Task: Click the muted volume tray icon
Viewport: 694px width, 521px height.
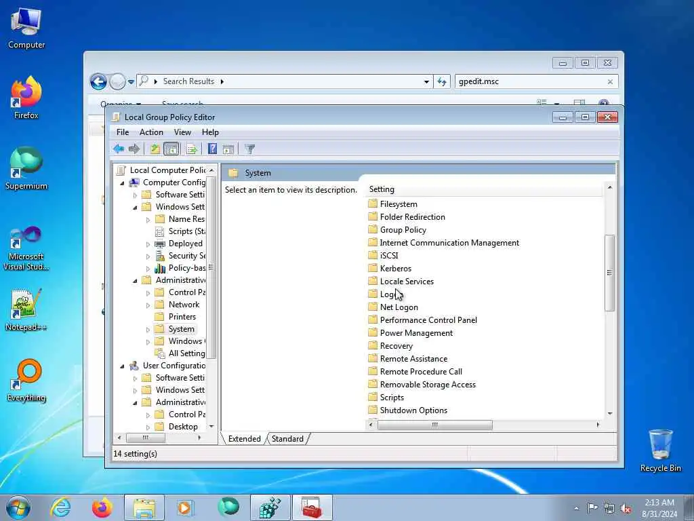Action: point(626,508)
